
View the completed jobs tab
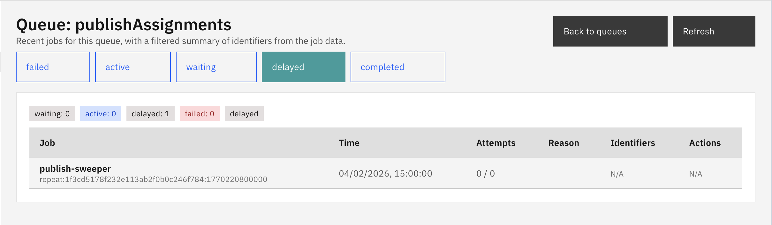pos(397,67)
